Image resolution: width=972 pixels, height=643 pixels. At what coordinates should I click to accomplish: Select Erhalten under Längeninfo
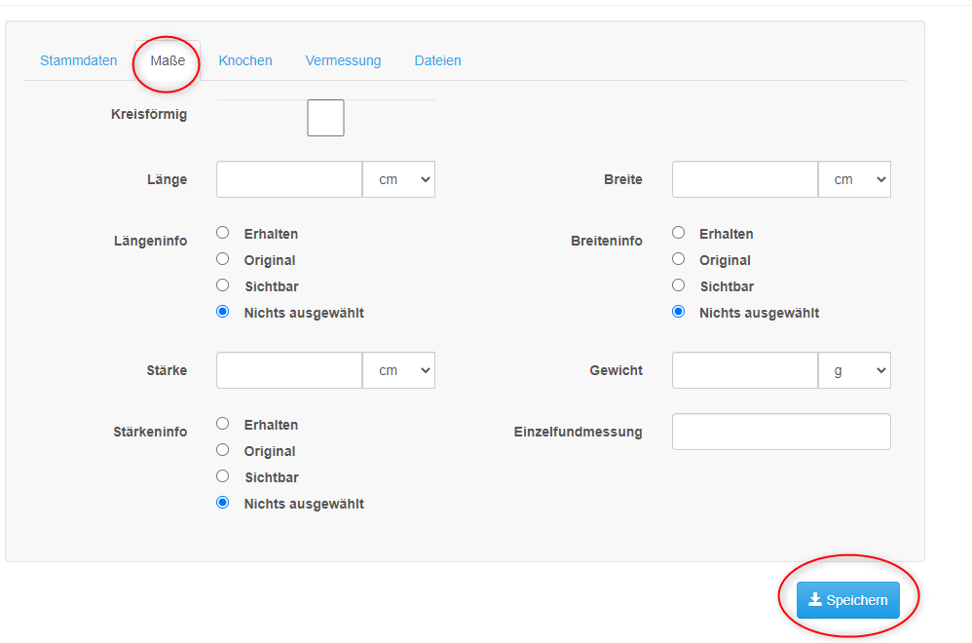coord(222,233)
